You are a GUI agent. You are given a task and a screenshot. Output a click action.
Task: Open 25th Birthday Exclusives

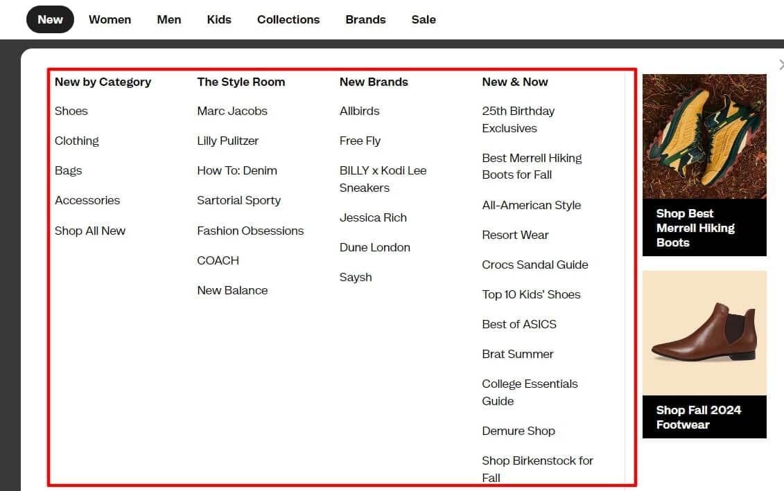point(519,119)
